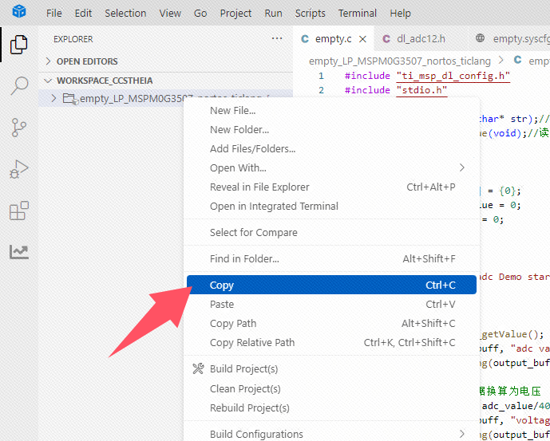Open the Explorer view in the activity bar
The height and width of the screenshot is (441, 550).
pos(19,45)
